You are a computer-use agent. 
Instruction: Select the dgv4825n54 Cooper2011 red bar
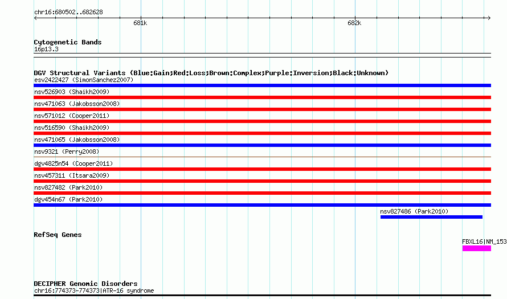(262, 169)
